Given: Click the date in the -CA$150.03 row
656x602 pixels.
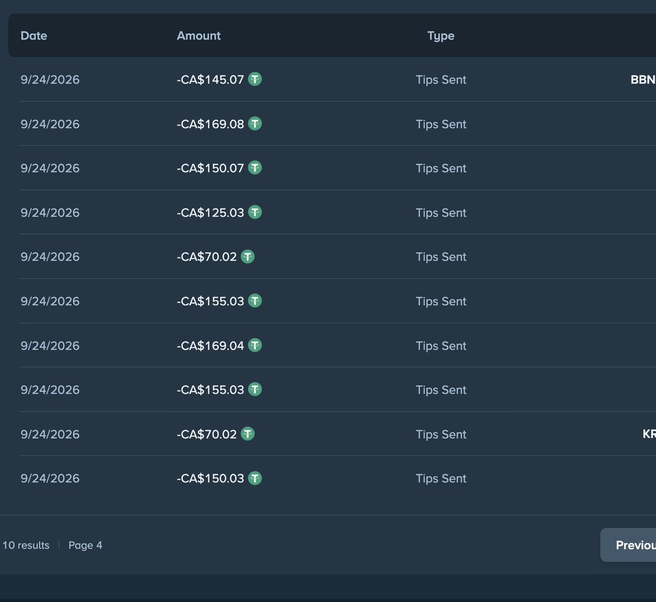Looking at the screenshot, I should pos(50,478).
